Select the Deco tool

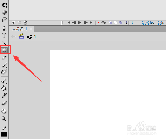click(4, 72)
